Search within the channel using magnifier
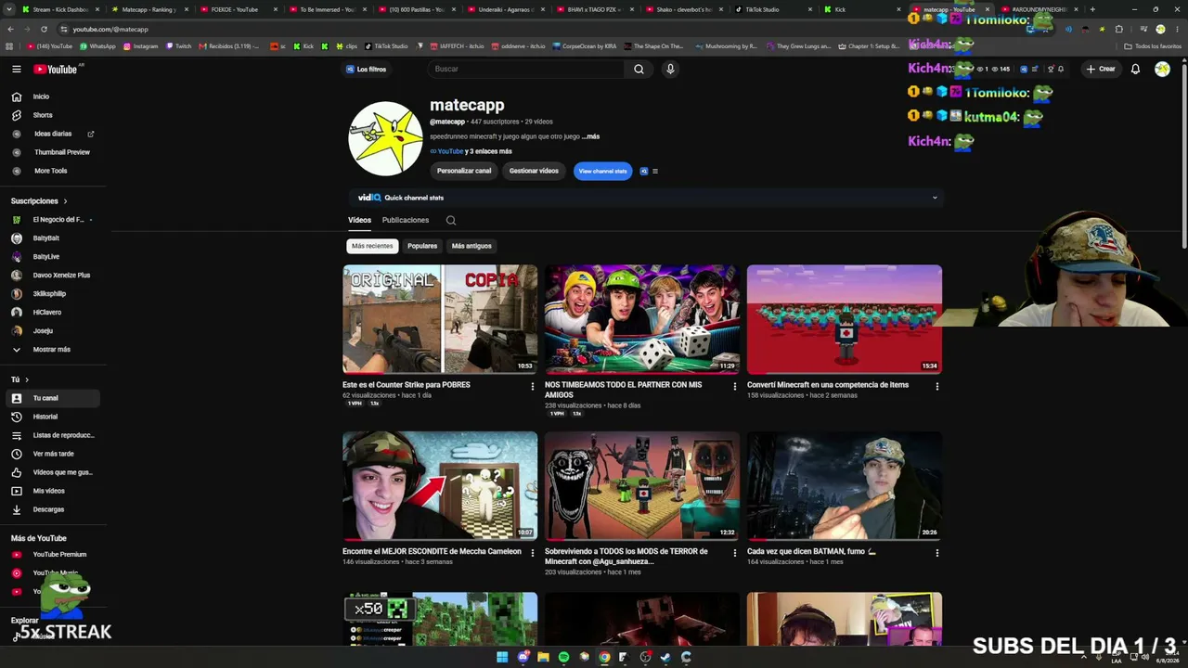 point(451,220)
